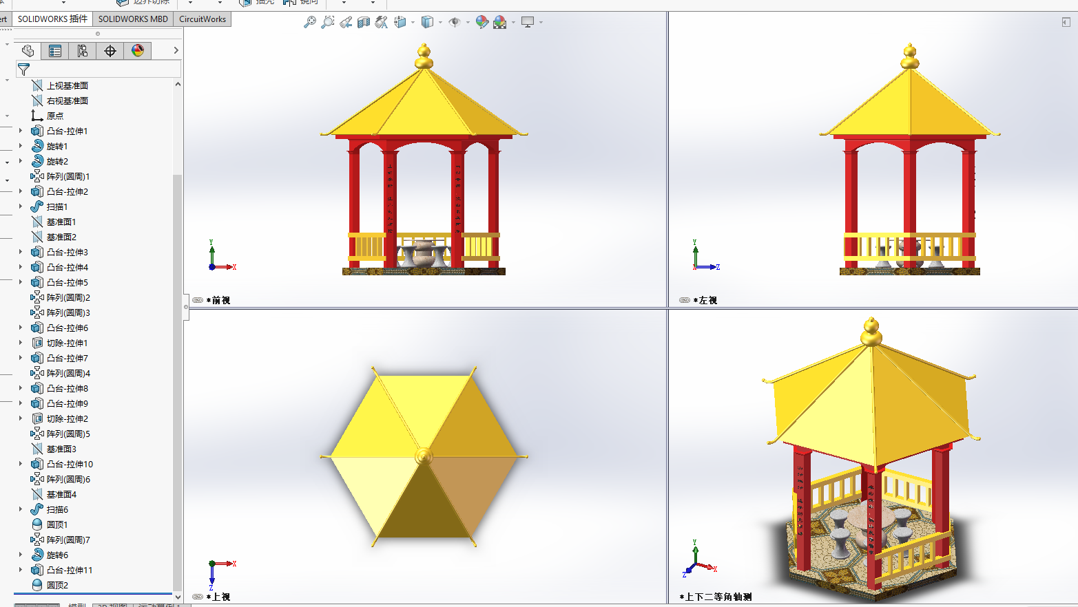Expand the 凸台-拉伸11 feature node
Image resolution: width=1078 pixels, height=607 pixels.
[x=21, y=570]
